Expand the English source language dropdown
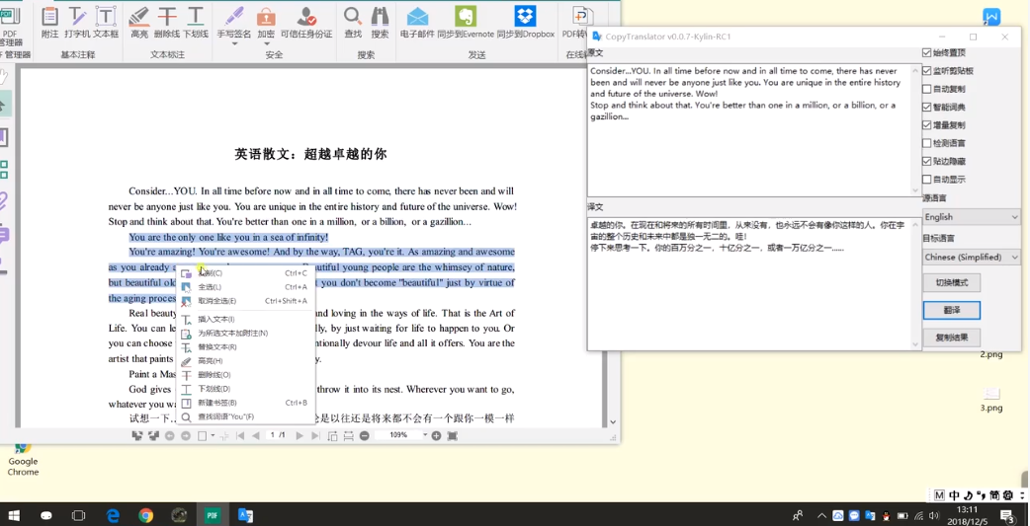The width and height of the screenshot is (1030, 526). (971, 217)
